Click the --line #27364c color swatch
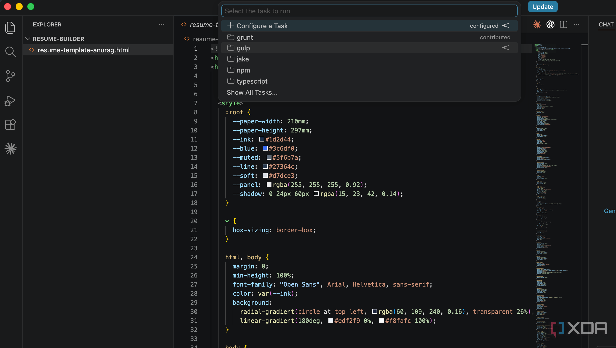Image resolution: width=616 pixels, height=348 pixels. pos(265,166)
